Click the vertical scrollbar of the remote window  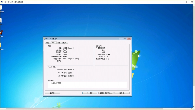point(194,46)
